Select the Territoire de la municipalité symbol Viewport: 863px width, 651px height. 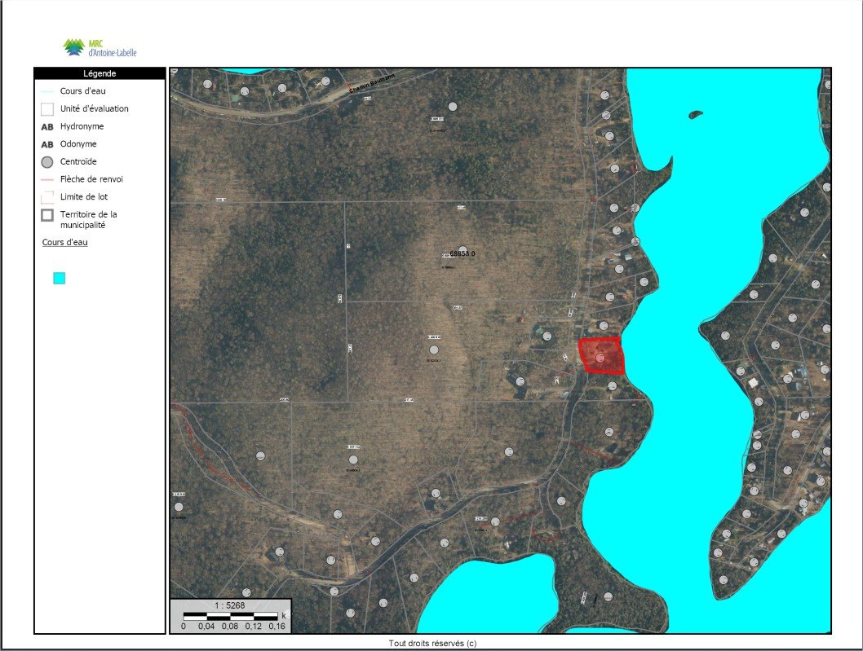click(x=47, y=215)
